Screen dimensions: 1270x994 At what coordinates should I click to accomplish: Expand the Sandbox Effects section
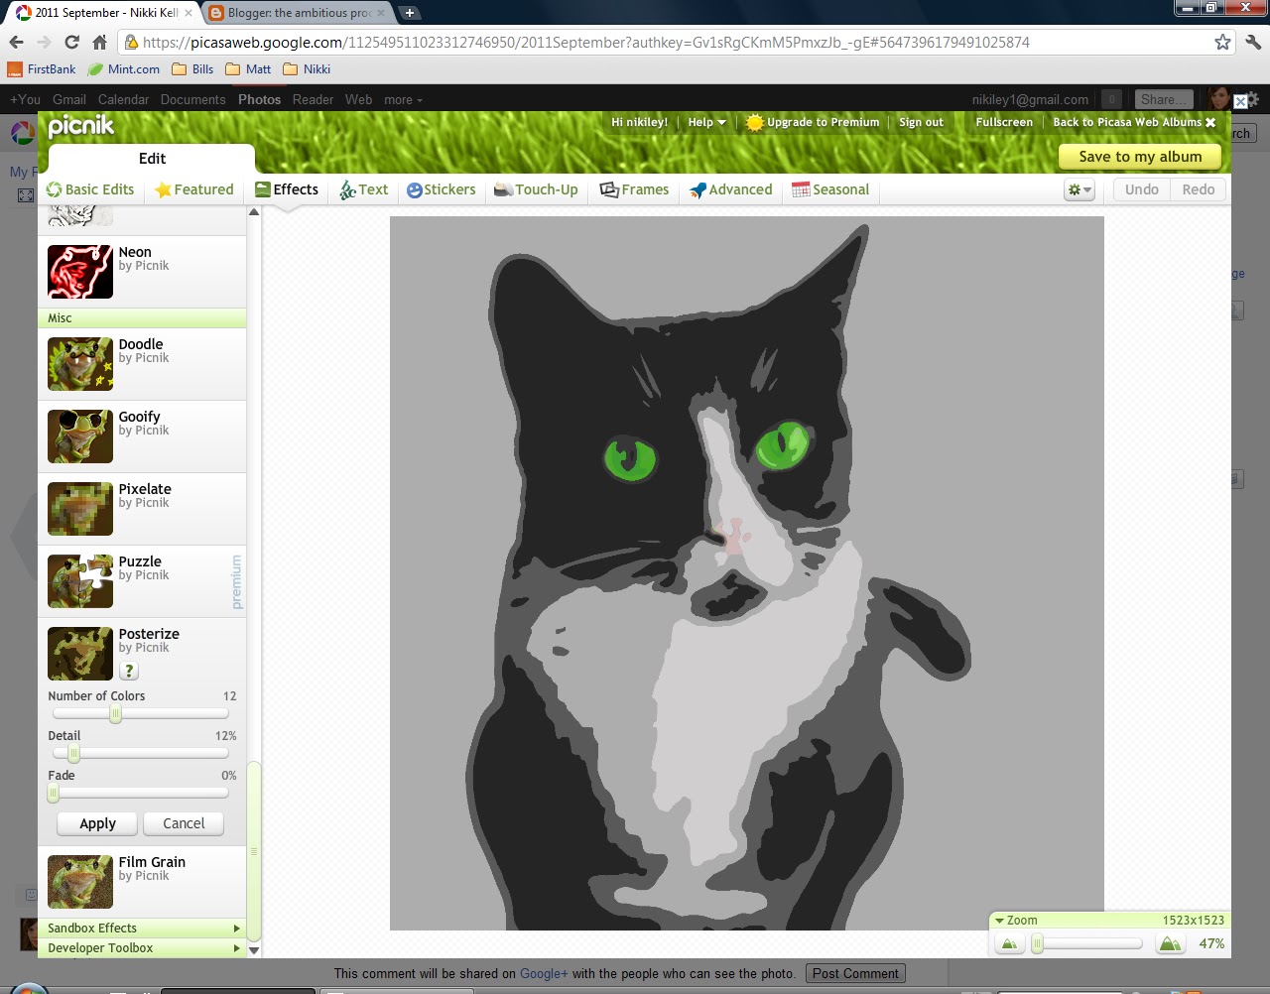tap(142, 929)
